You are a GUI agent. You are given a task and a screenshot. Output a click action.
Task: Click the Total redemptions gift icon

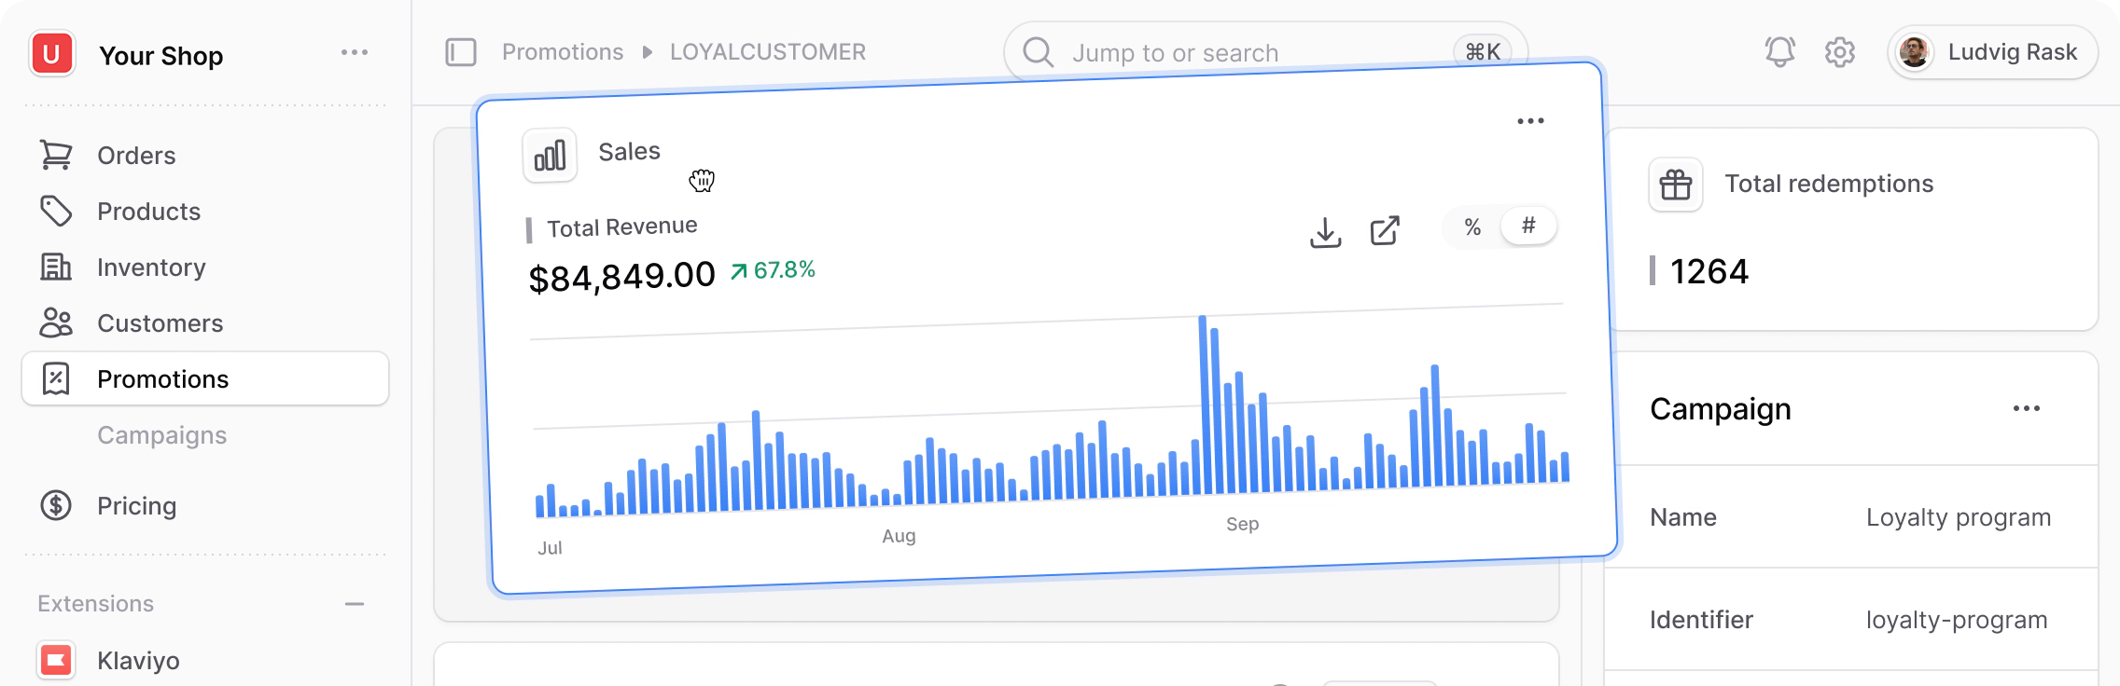[1676, 185]
